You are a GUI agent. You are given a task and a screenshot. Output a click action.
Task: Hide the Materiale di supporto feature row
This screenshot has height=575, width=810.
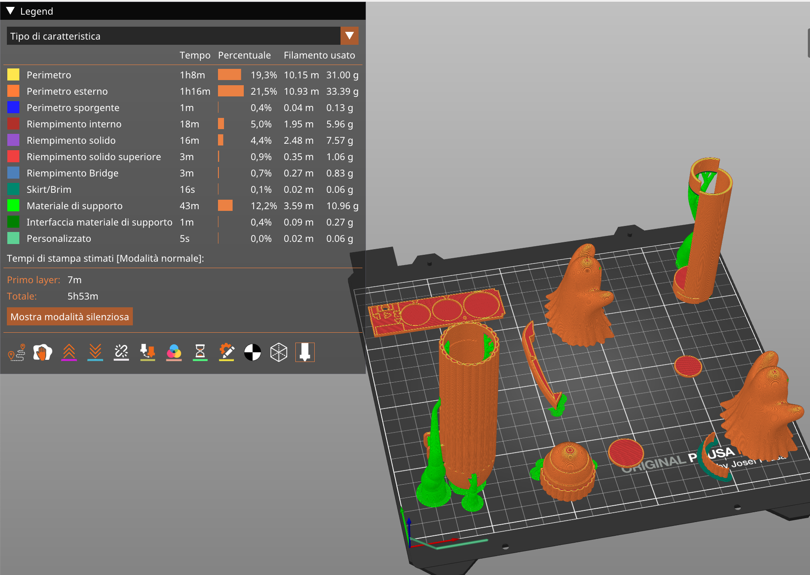[74, 206]
